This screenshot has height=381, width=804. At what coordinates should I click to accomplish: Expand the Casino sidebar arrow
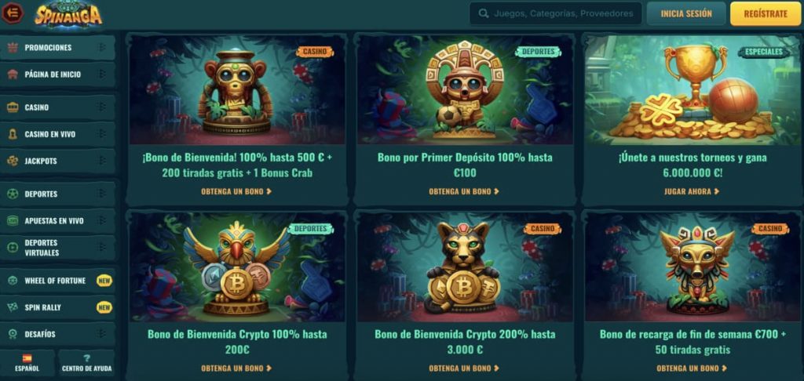(x=102, y=107)
